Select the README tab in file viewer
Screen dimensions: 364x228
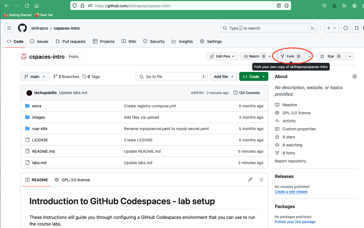point(37,180)
